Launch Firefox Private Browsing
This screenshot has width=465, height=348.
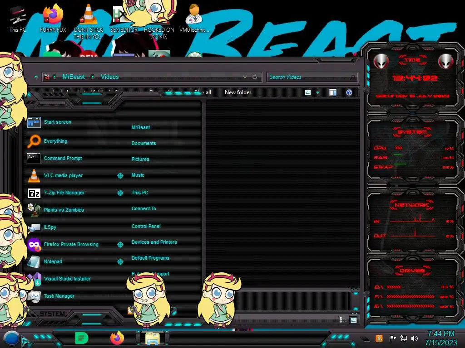tap(63, 244)
